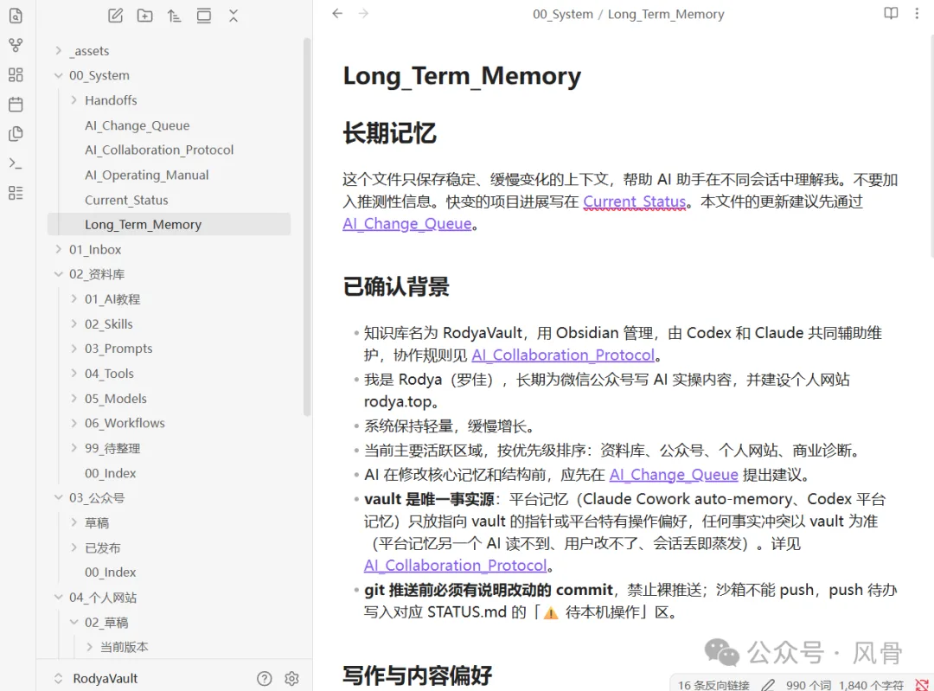Image resolution: width=934 pixels, height=691 pixels.
Task: Follow the Current_Status link
Action: pyautogui.click(x=635, y=202)
